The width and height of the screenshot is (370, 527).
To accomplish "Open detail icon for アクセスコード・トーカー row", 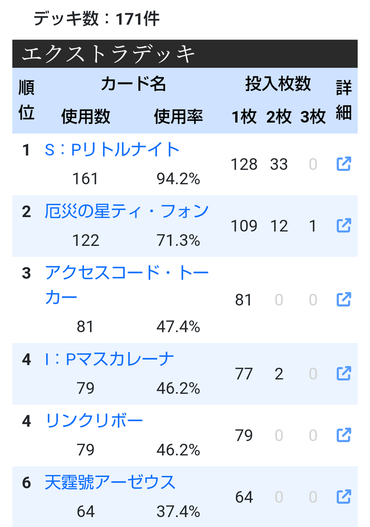I will (344, 299).
